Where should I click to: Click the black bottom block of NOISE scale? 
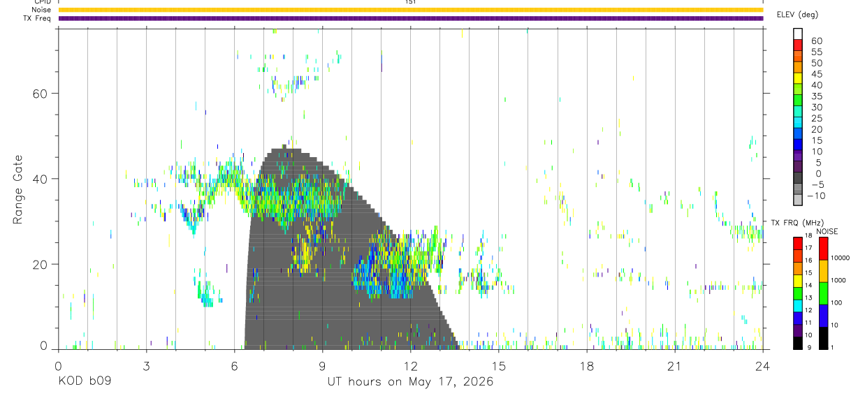(822, 338)
